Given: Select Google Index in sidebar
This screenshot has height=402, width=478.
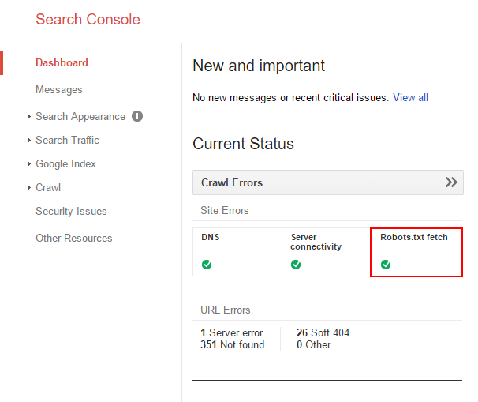Looking at the screenshot, I should coord(65,164).
